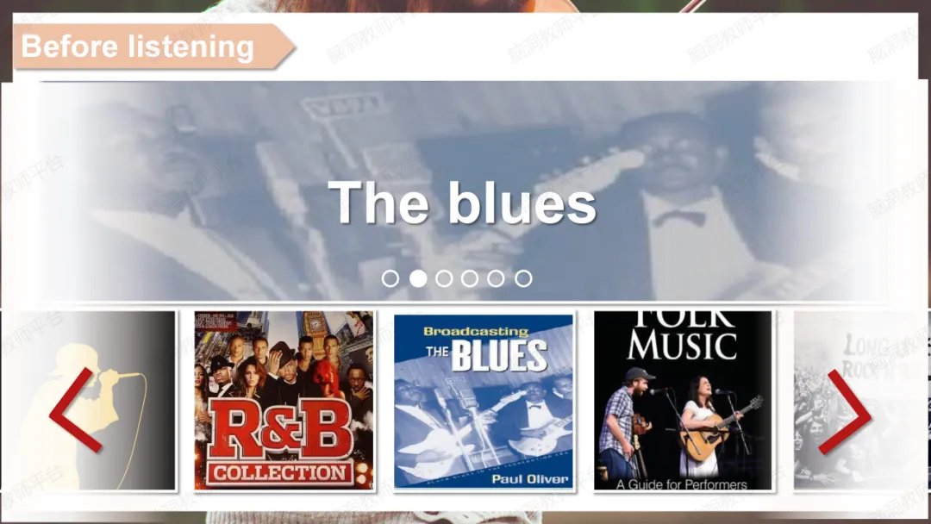Click the A Guide for Performers caption
931x524 pixels.
point(682,484)
